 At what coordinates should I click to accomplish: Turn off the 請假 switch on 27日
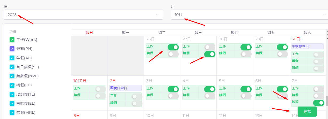click(x=210, y=54)
